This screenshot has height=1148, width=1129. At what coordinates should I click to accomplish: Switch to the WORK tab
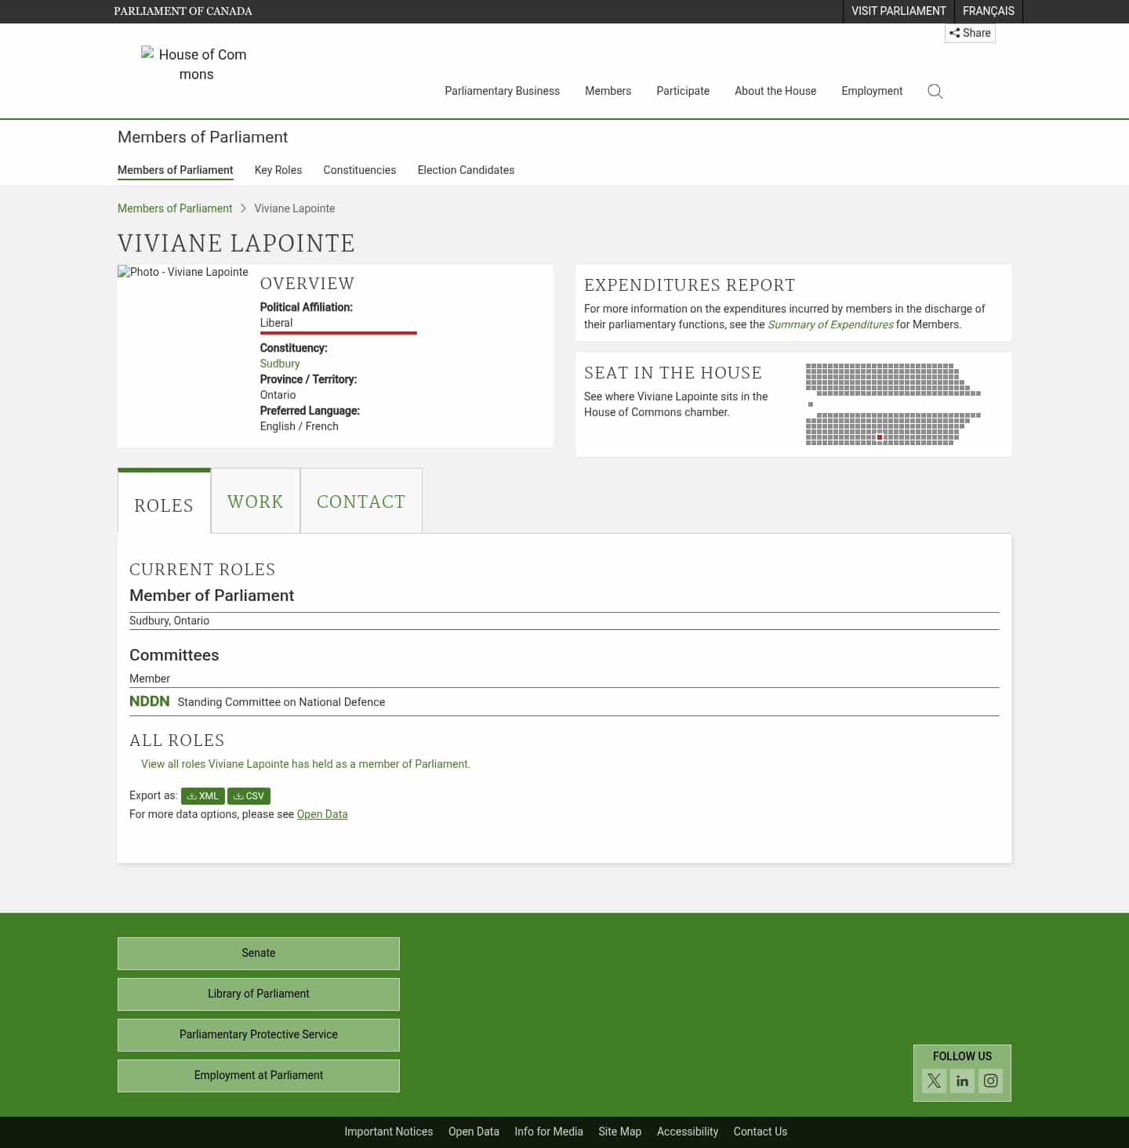255,501
